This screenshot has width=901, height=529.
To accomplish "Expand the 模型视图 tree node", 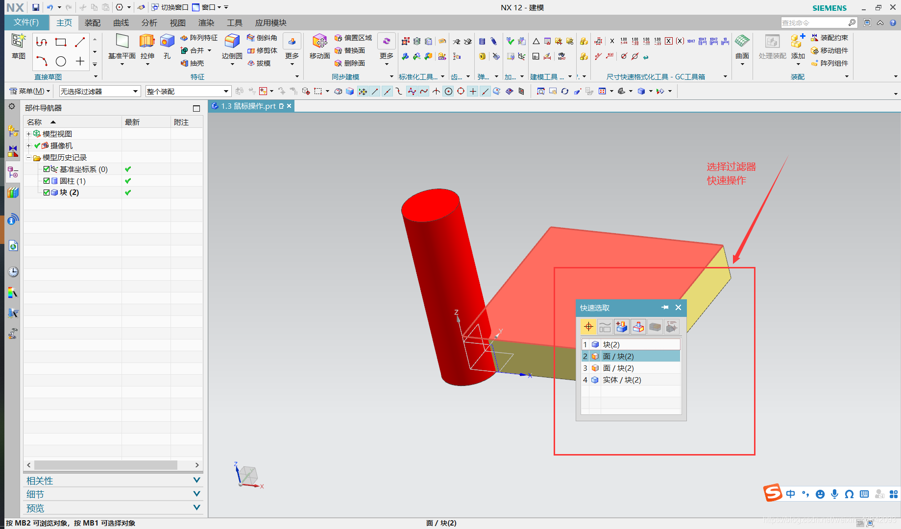I will pyautogui.click(x=28, y=134).
